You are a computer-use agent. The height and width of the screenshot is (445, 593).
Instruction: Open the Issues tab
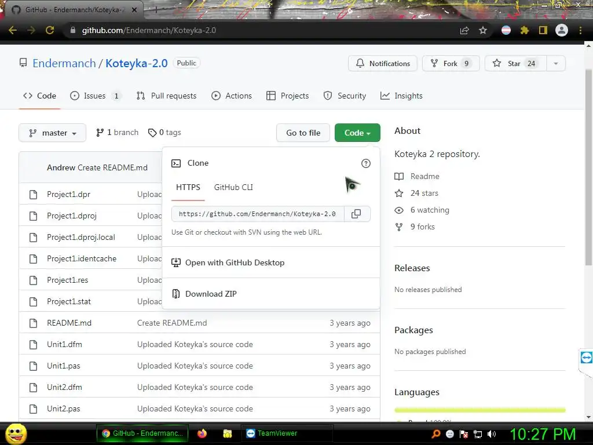pyautogui.click(x=94, y=96)
